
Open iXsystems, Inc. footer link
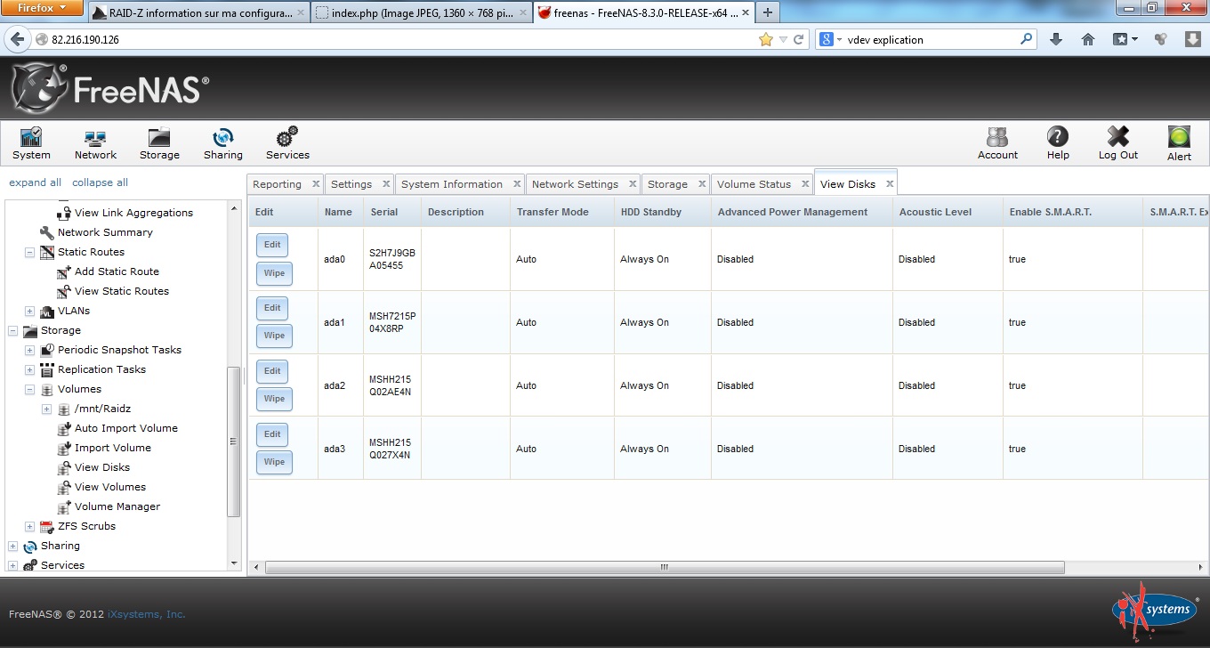tap(147, 614)
